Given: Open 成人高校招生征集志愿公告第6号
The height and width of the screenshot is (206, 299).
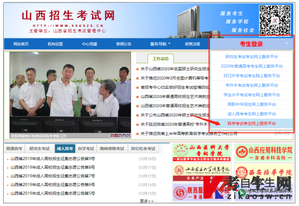Looking at the screenshot, I should (x=53, y=184).
